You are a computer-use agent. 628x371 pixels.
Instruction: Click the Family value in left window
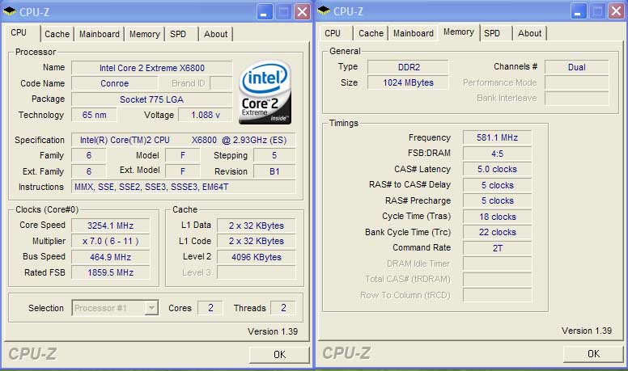(x=88, y=155)
